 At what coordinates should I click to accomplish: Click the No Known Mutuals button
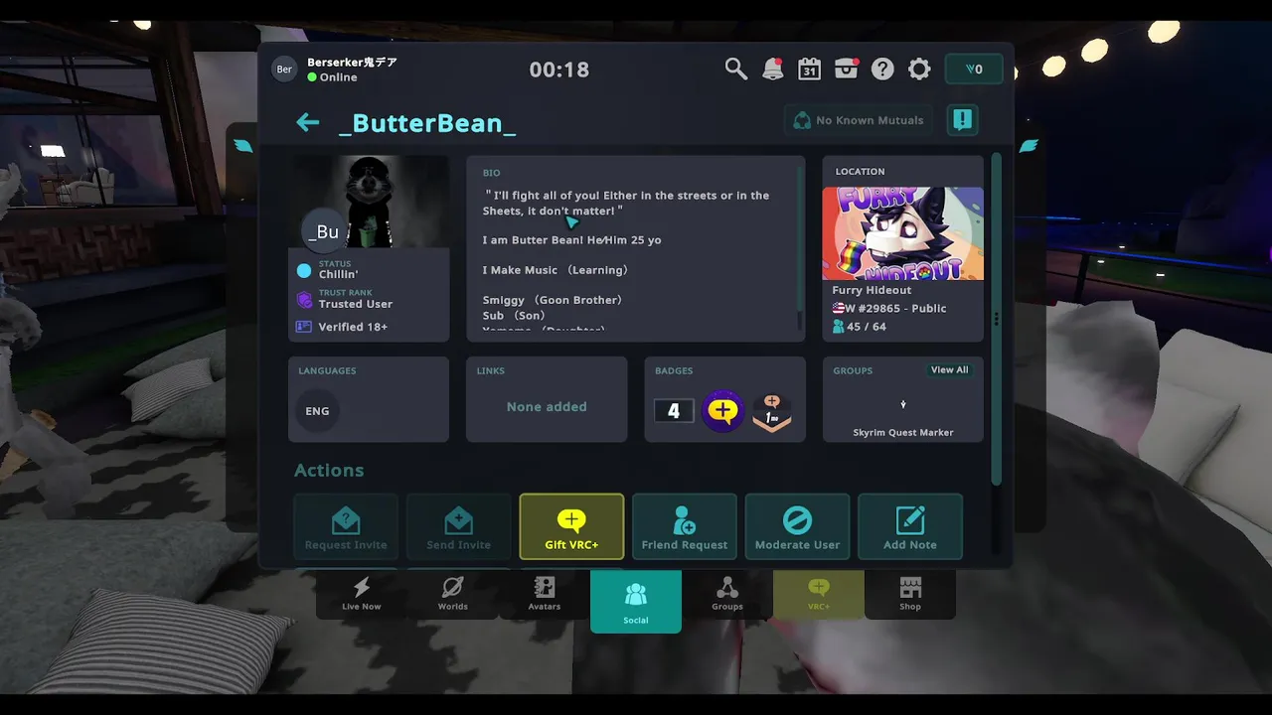coord(859,120)
